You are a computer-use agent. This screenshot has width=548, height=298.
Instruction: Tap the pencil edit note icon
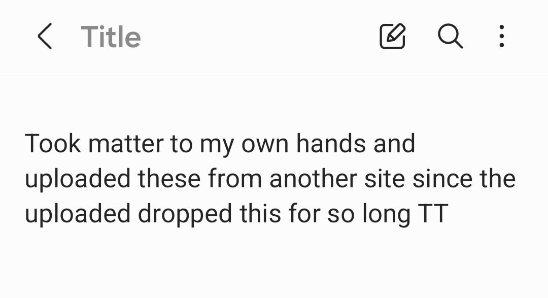[x=392, y=36]
